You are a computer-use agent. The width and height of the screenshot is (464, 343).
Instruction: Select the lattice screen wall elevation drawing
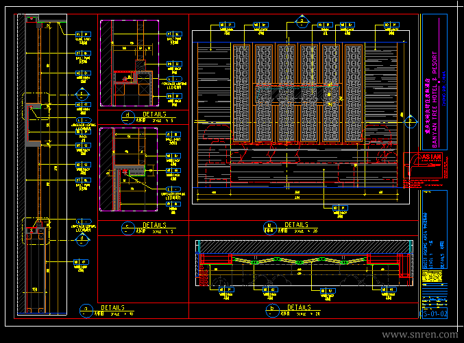tap(301, 117)
